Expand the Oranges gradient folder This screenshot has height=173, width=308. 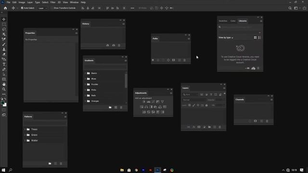[x=85, y=101]
